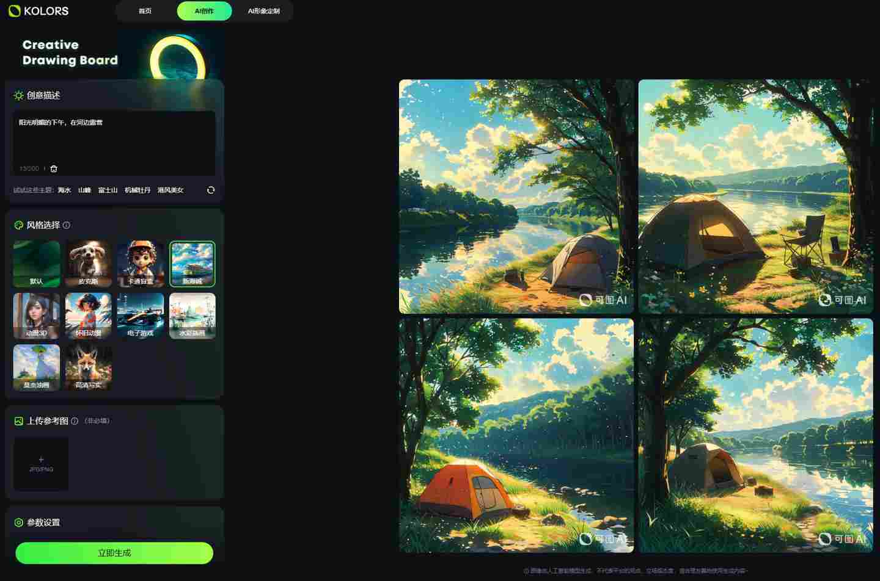The image size is (880, 581).
Task: Open the 首页 tab
Action: pyautogui.click(x=145, y=11)
